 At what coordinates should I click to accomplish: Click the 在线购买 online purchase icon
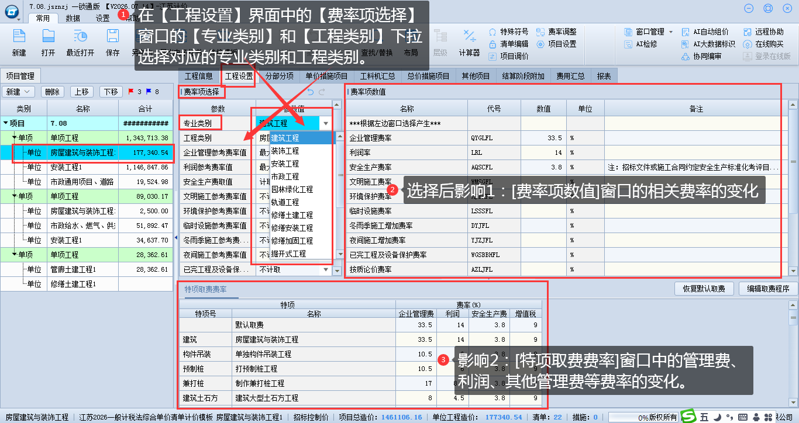[748, 44]
